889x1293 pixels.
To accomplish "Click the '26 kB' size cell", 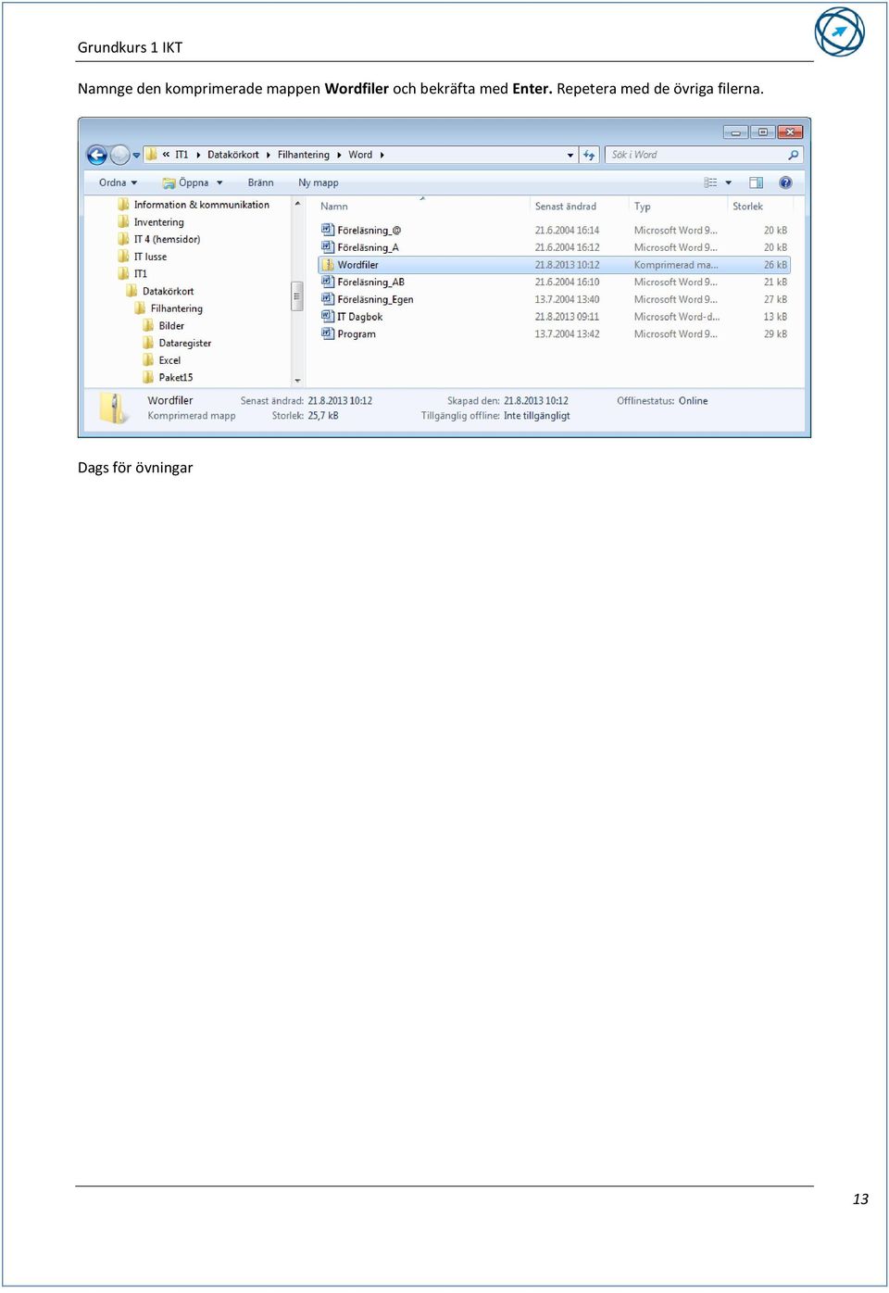I will click(775, 265).
